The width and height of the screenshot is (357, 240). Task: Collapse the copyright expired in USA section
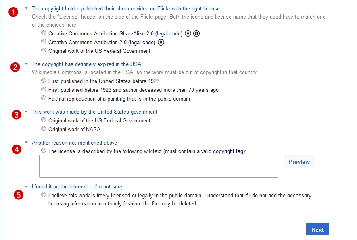(x=26, y=64)
